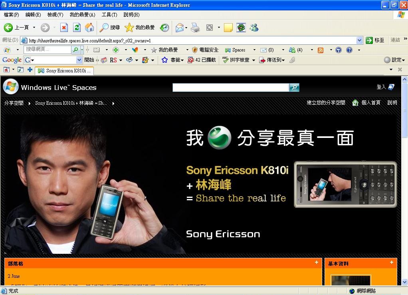The image size is (408, 295).
Task: Click the Google toolbar RS icon
Action: 113,60
